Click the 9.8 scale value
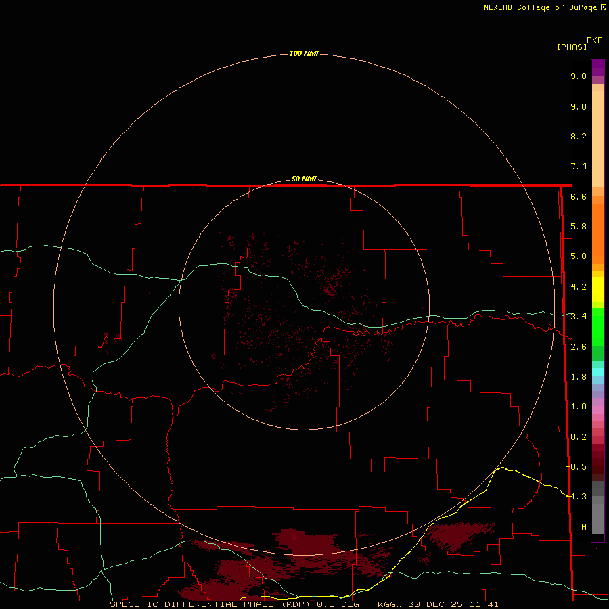The height and width of the screenshot is (609, 609). tap(579, 76)
